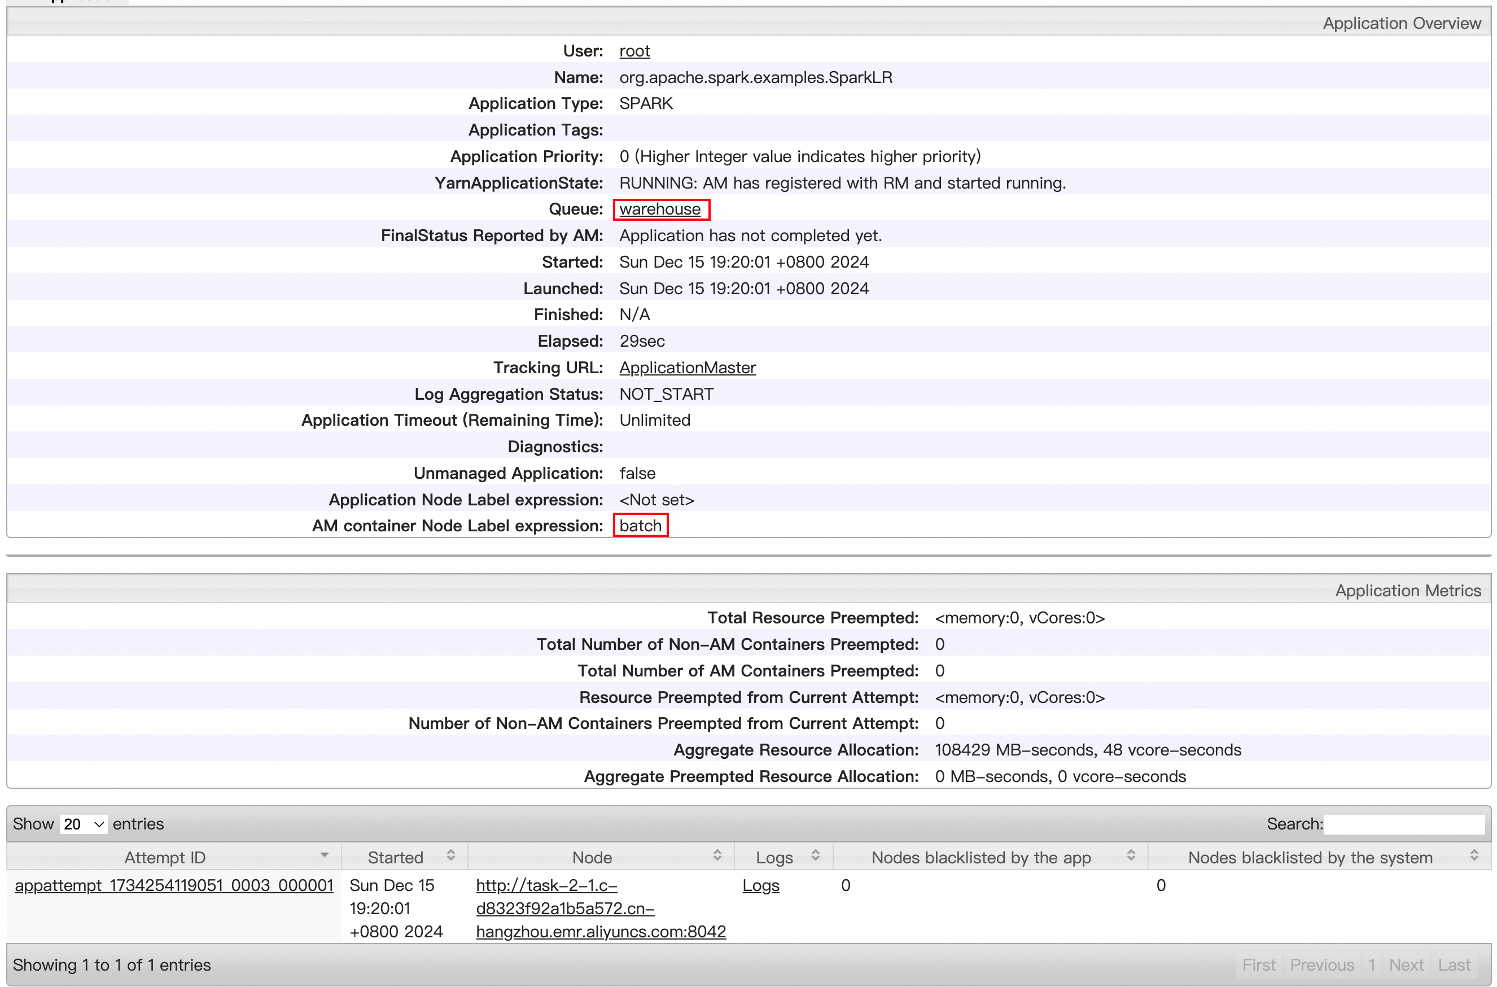1497x987 pixels.
Task: Sort Nodes blacklisted by the app column
Action: [1130, 855]
